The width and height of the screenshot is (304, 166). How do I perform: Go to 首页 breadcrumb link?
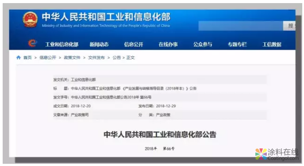pos(27,57)
